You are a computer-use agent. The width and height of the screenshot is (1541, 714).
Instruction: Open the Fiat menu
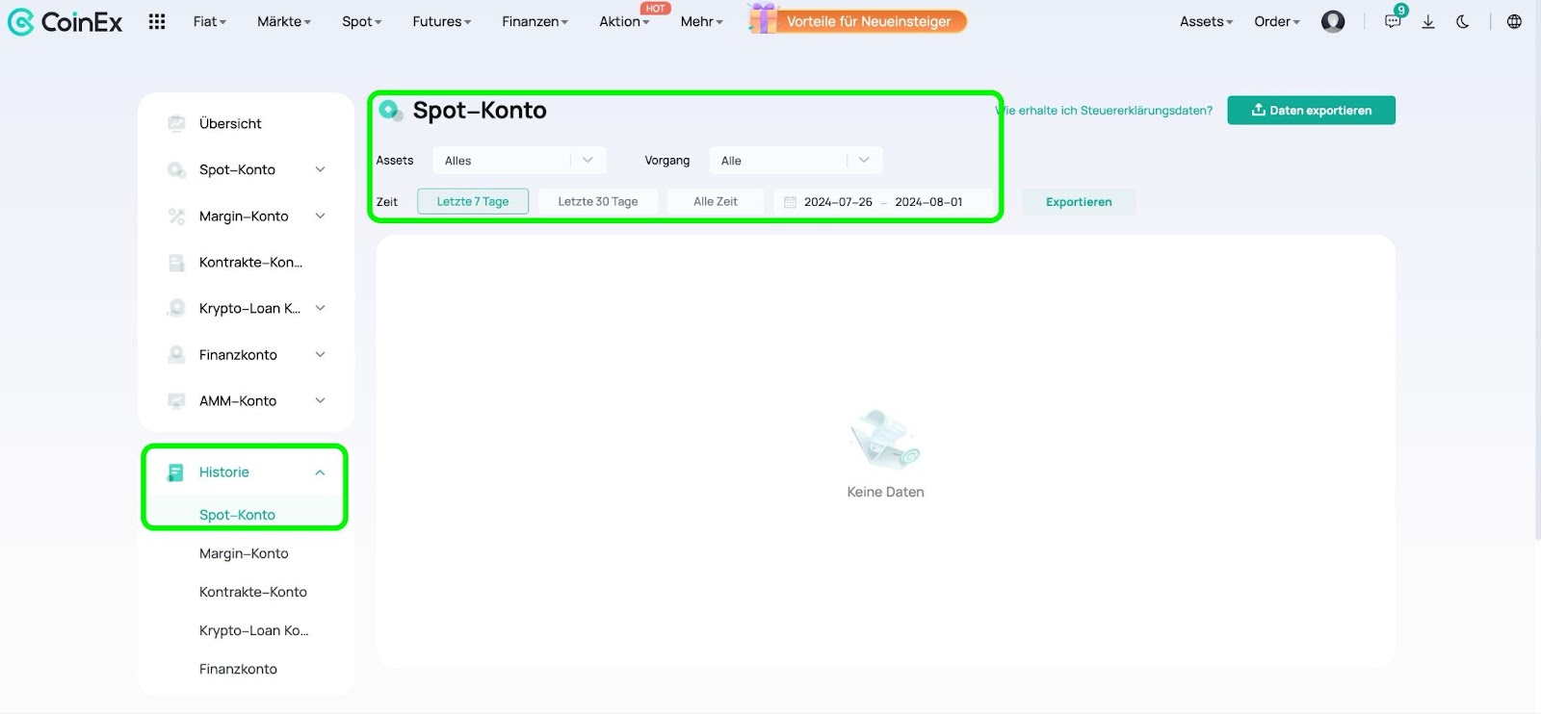[210, 21]
